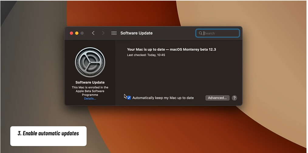Click the 'Software Update' window title
308x153 pixels.
(136, 33)
